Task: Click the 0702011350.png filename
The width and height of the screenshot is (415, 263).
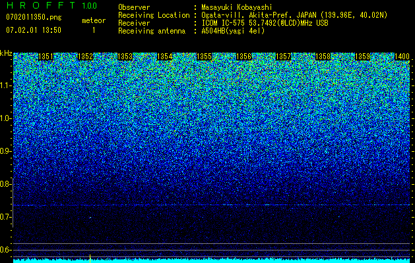Action: [x=34, y=18]
